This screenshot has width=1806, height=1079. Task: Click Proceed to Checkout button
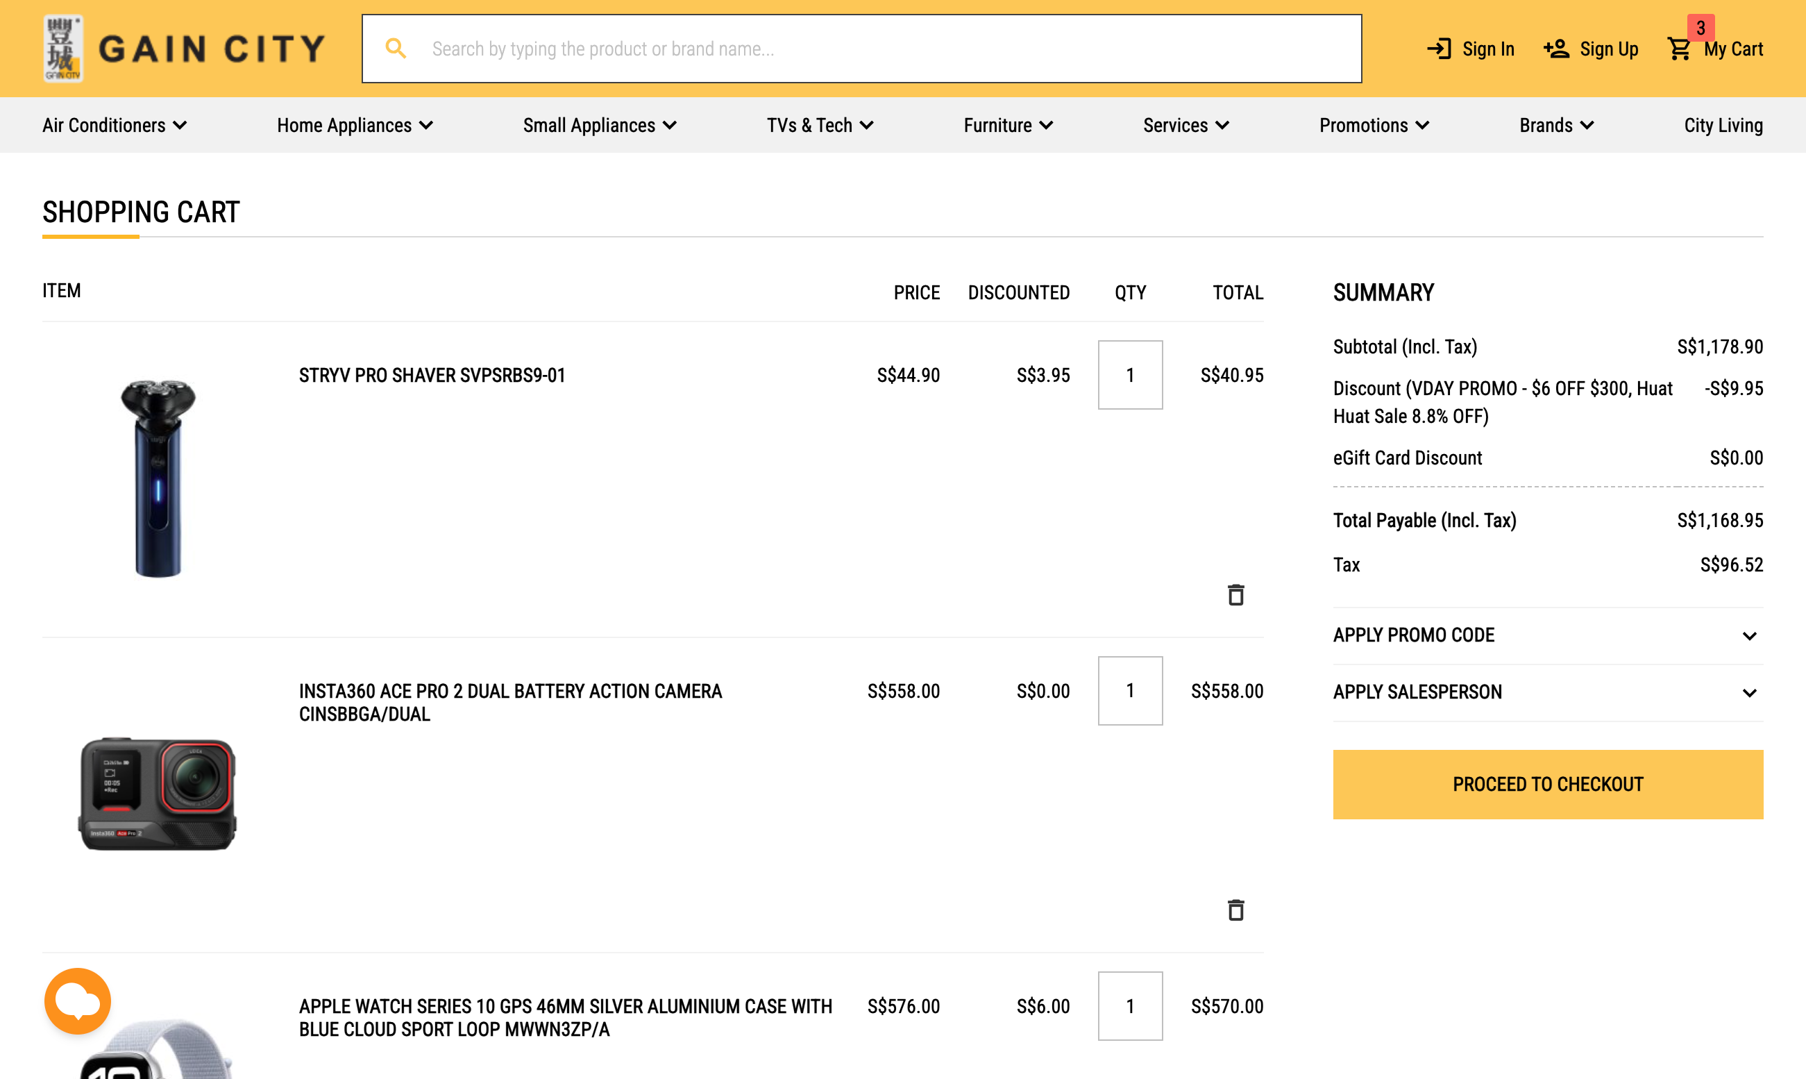pyautogui.click(x=1547, y=784)
